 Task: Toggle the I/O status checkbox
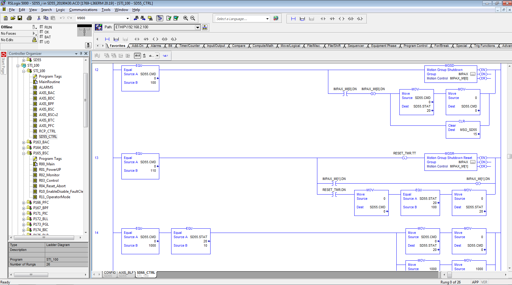point(41,42)
